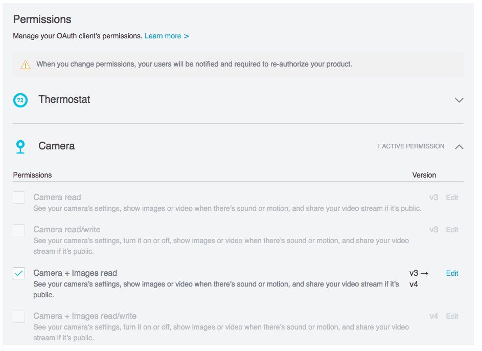Click the Camera section title
Screen dimensions: 482x351
(56, 146)
